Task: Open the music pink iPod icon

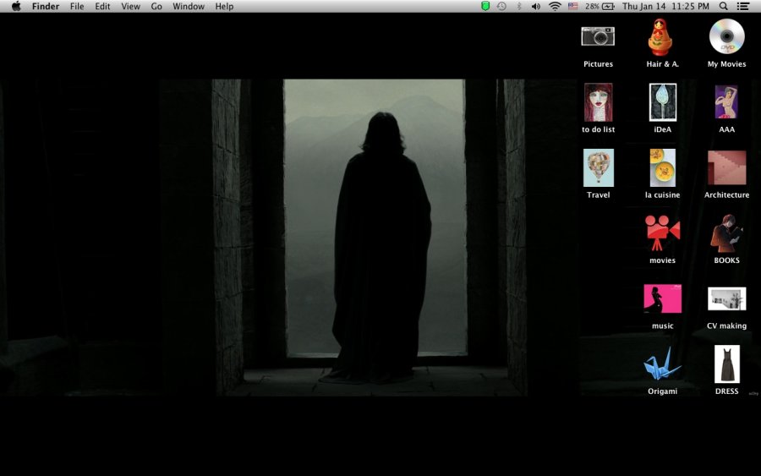Action: tap(662, 299)
